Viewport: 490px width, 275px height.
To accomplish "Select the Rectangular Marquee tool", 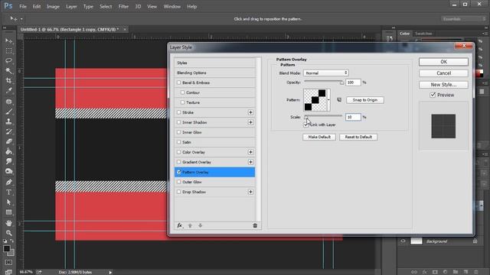I will [8, 51].
